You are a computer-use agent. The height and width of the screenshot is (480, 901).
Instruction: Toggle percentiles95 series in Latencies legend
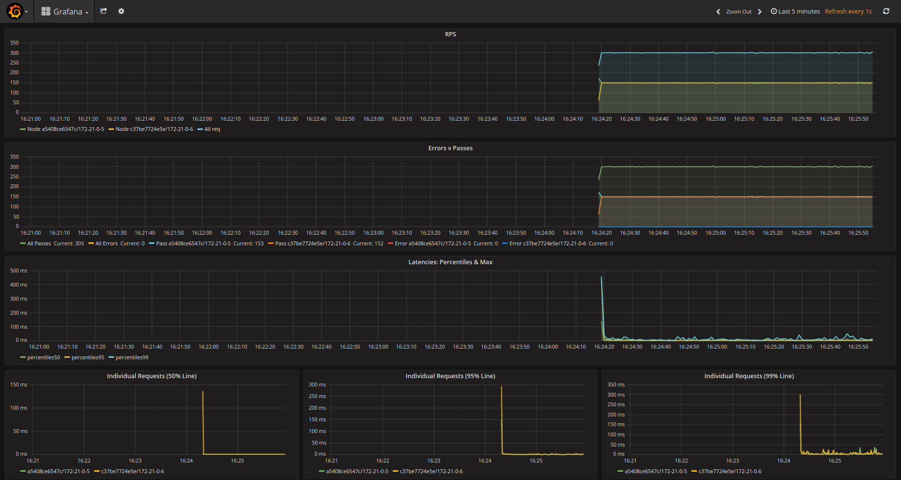point(88,358)
